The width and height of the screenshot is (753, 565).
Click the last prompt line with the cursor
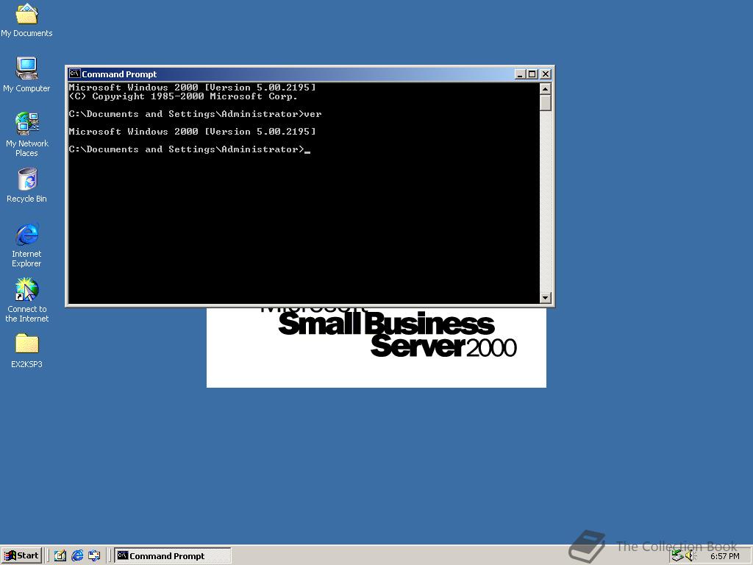pyautogui.click(x=189, y=149)
